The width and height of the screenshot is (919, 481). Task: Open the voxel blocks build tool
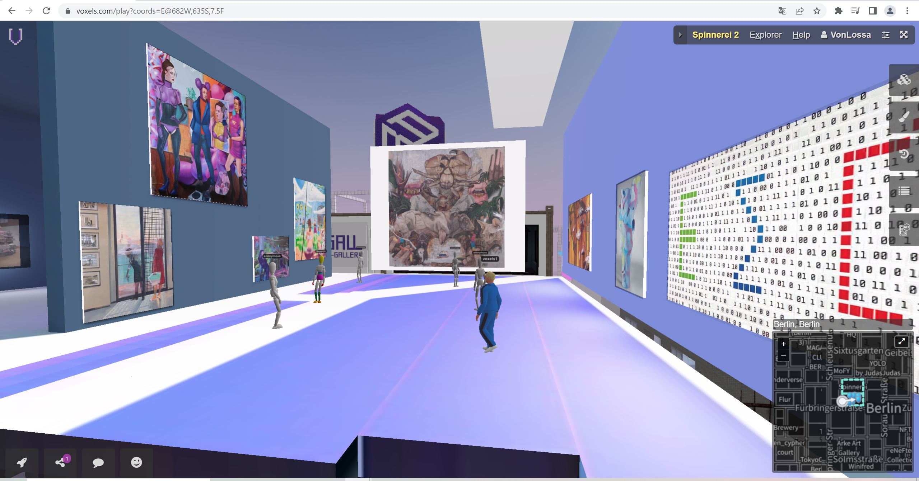904,80
